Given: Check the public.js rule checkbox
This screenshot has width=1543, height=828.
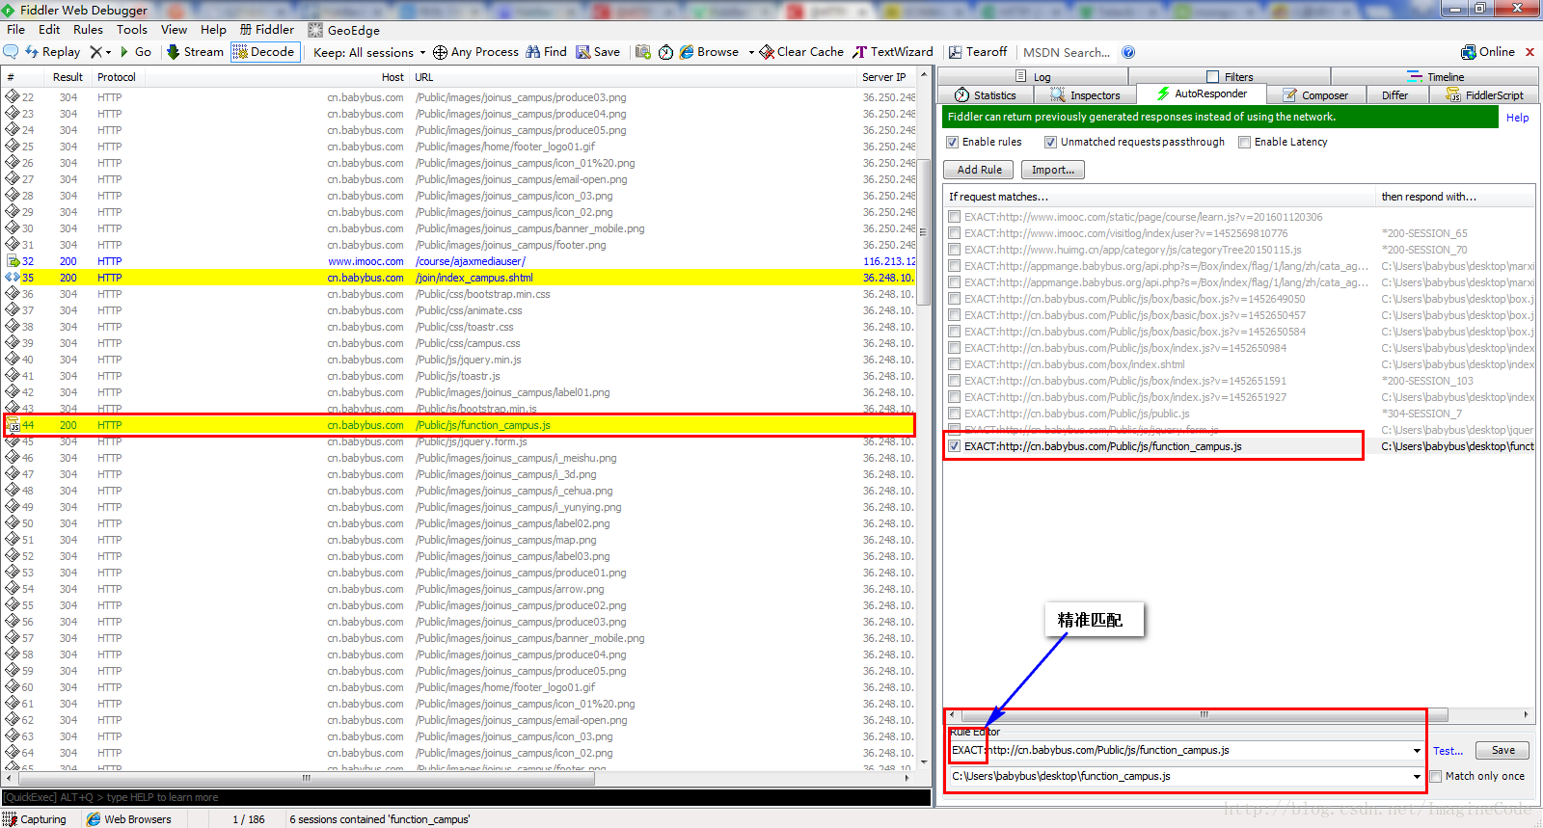Looking at the screenshot, I should point(954,414).
